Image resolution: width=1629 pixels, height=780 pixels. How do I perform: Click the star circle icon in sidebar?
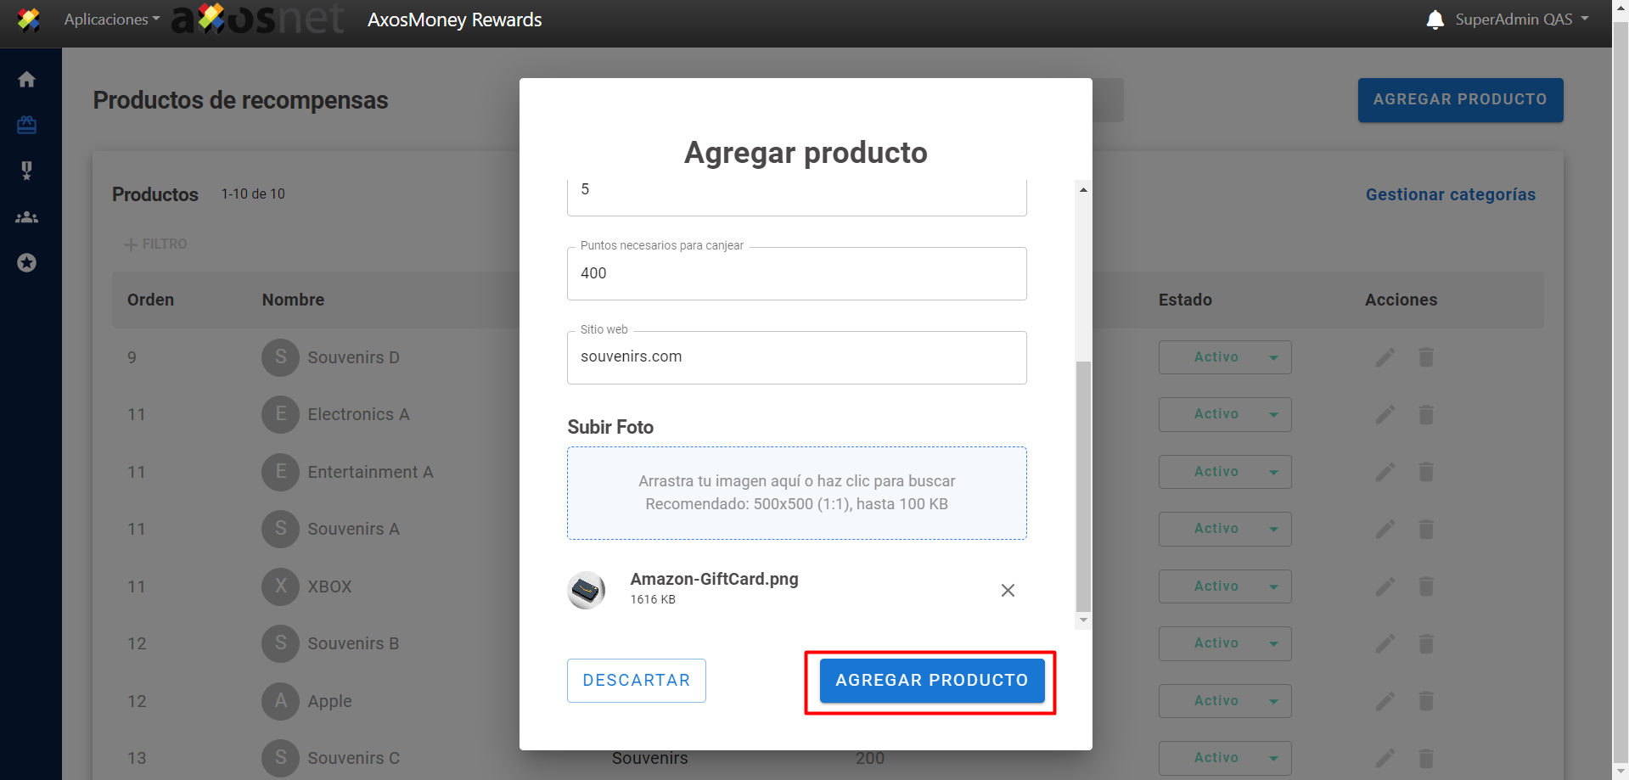[x=27, y=263]
